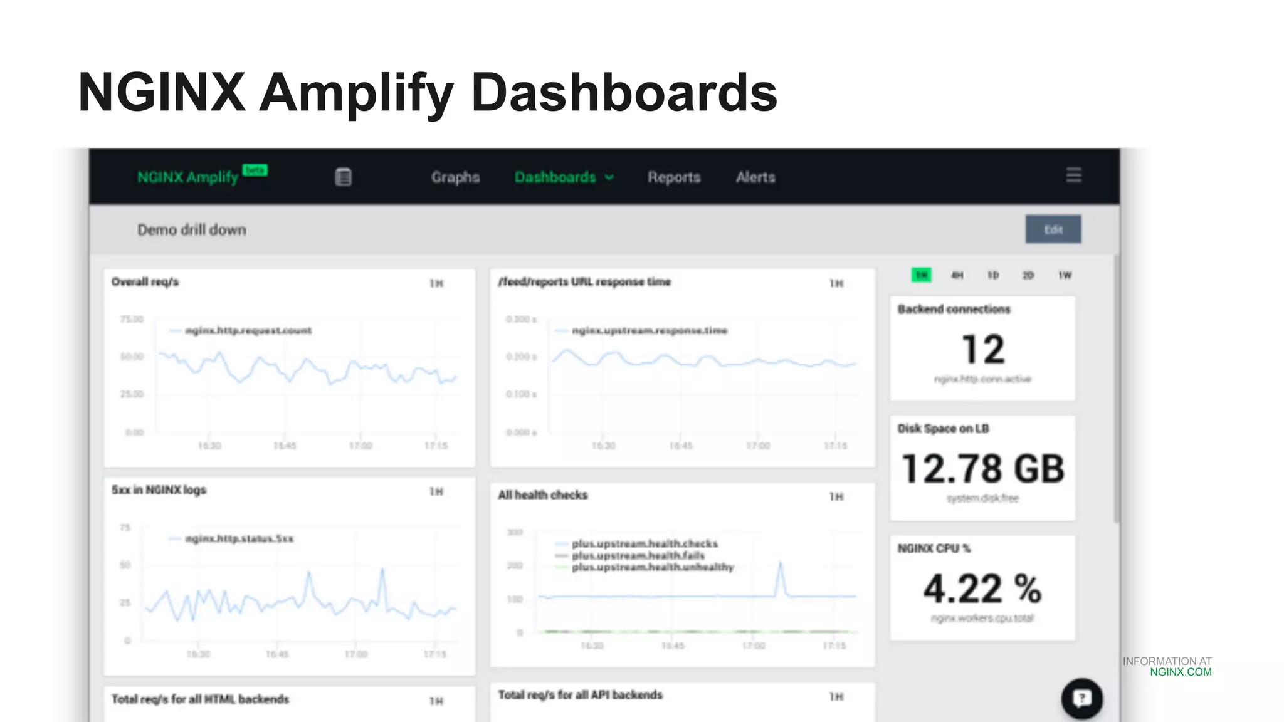Open the Graphs tab
The height and width of the screenshot is (722, 1284).
pos(455,177)
